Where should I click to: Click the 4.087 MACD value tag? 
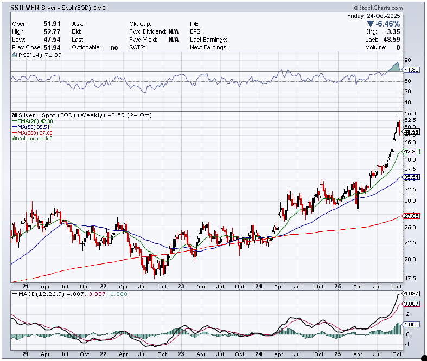[x=411, y=294]
